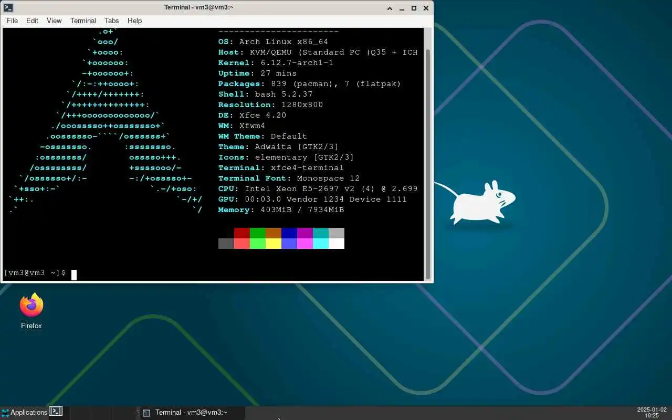Click the panel clock showing 2025-01-02 18:25

tap(652, 413)
